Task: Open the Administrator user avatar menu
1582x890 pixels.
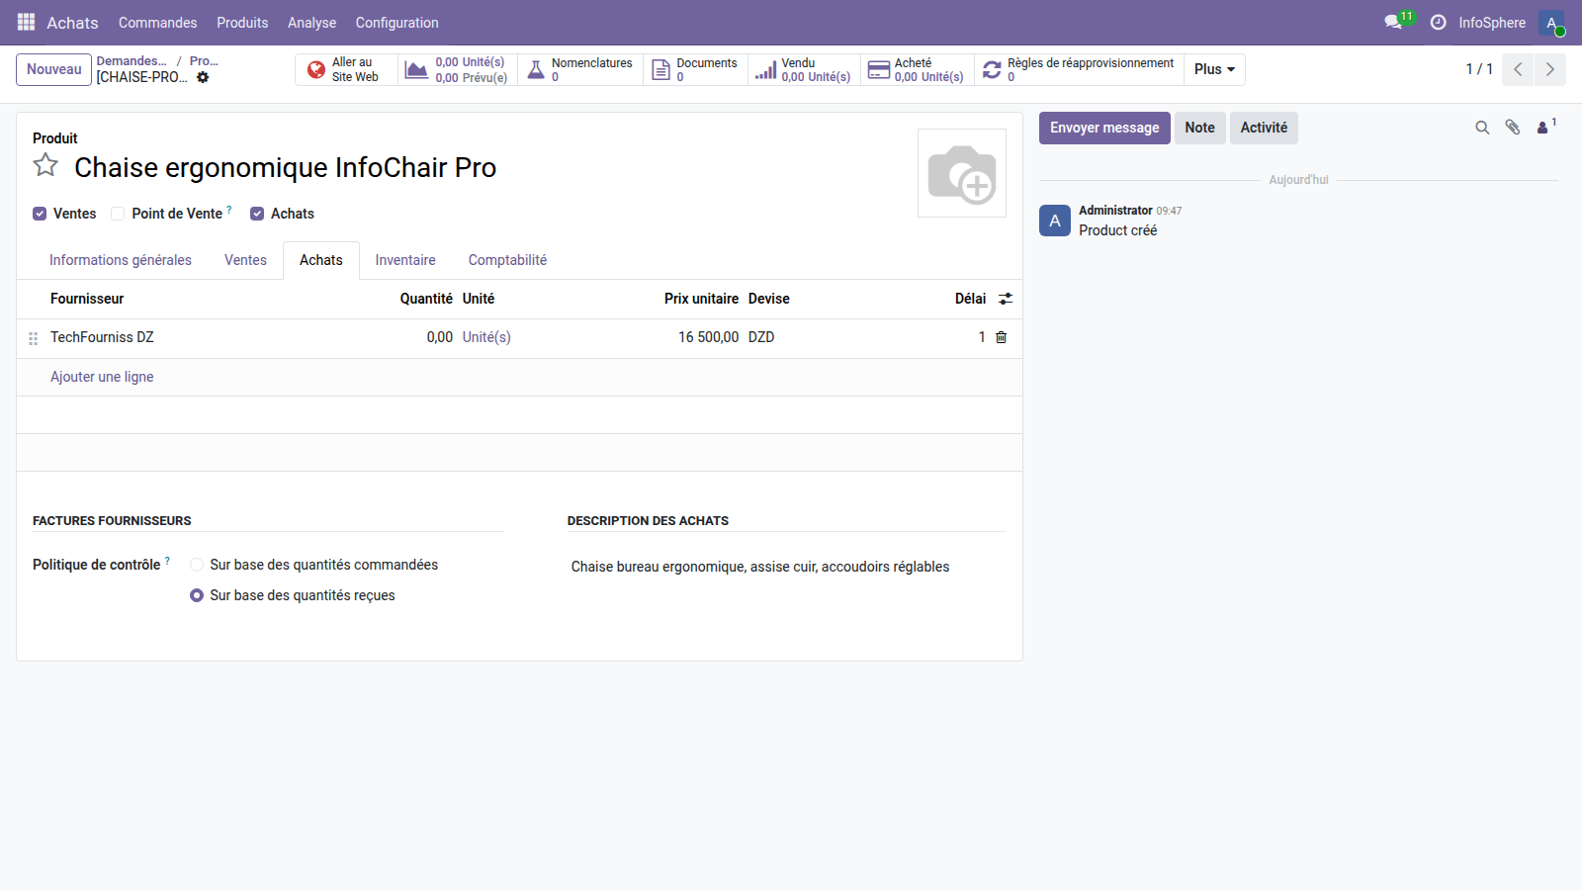Action: 1550,23
